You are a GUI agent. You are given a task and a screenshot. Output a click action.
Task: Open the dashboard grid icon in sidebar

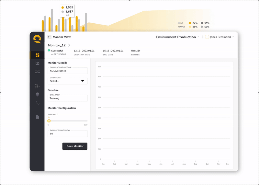coord(38,55)
